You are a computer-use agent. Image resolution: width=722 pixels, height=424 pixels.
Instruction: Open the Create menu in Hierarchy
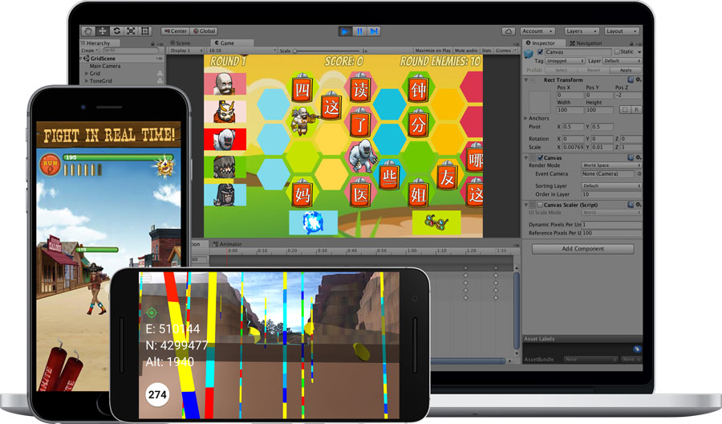point(89,51)
